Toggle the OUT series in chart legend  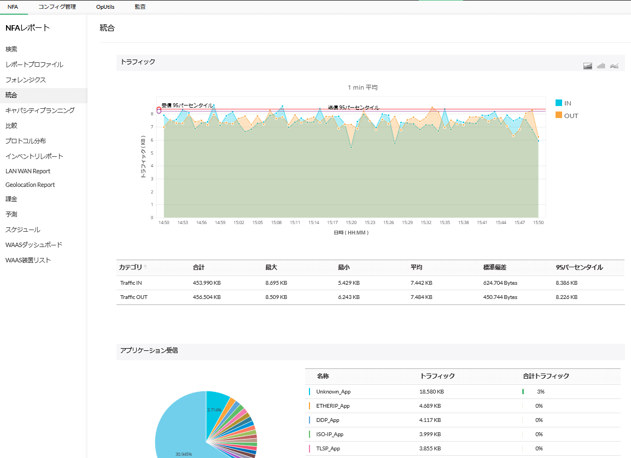[570, 115]
